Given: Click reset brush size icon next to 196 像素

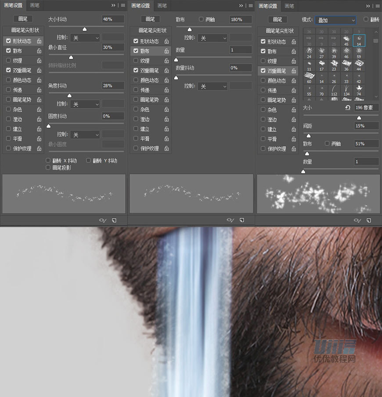Looking at the screenshot, I should 348,108.
